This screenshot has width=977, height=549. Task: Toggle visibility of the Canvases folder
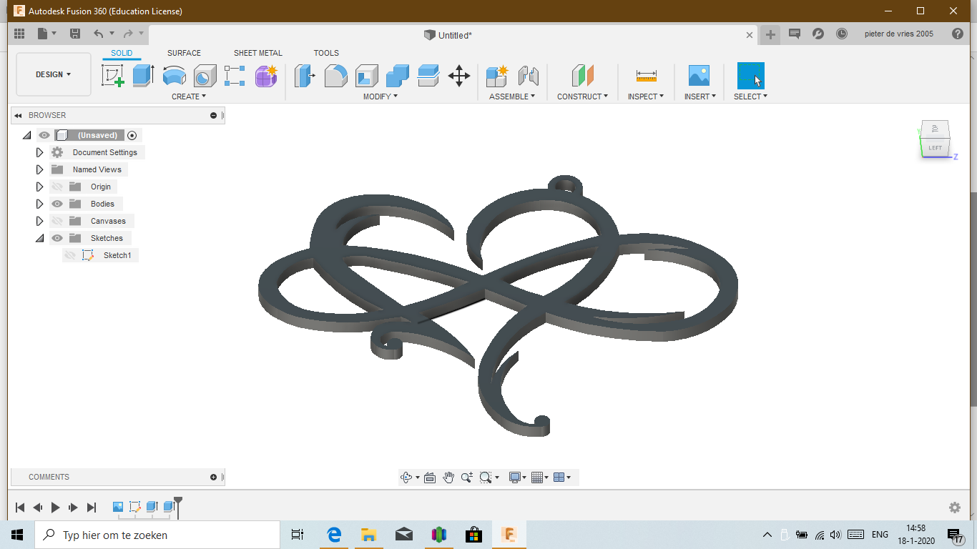(57, 221)
